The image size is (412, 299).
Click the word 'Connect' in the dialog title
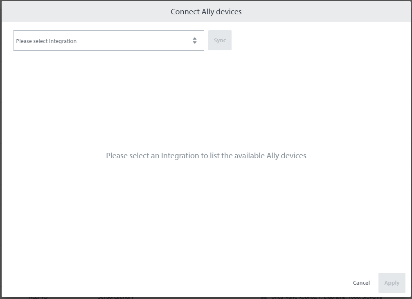pyautogui.click(x=185, y=11)
